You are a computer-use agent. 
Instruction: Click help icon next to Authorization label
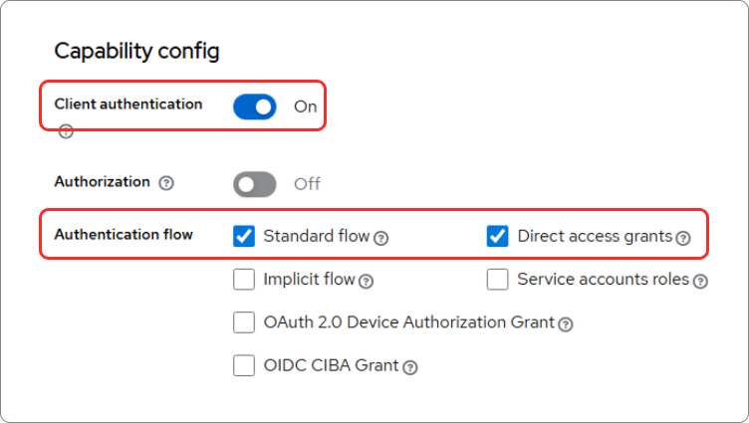coord(166,183)
